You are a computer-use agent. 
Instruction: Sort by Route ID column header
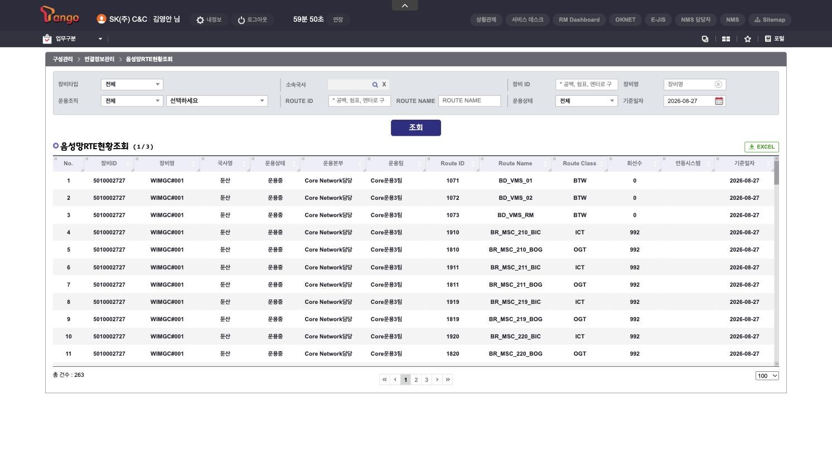(452, 164)
